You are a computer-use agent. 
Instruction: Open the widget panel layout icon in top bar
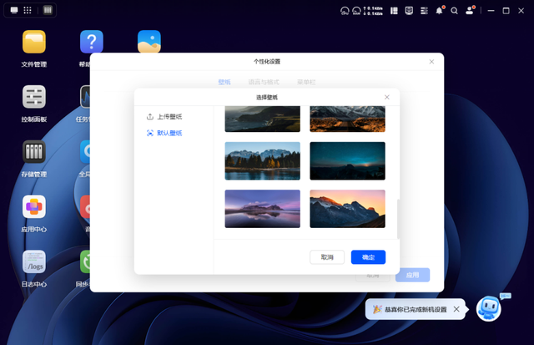click(x=394, y=11)
